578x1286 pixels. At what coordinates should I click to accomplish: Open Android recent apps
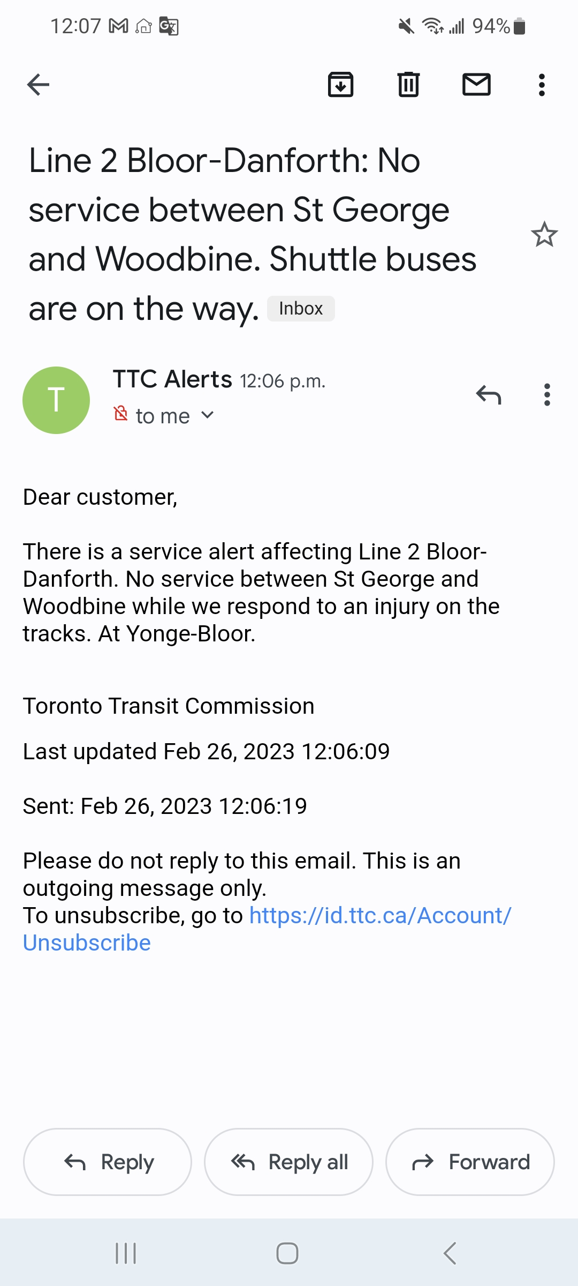(x=126, y=1253)
